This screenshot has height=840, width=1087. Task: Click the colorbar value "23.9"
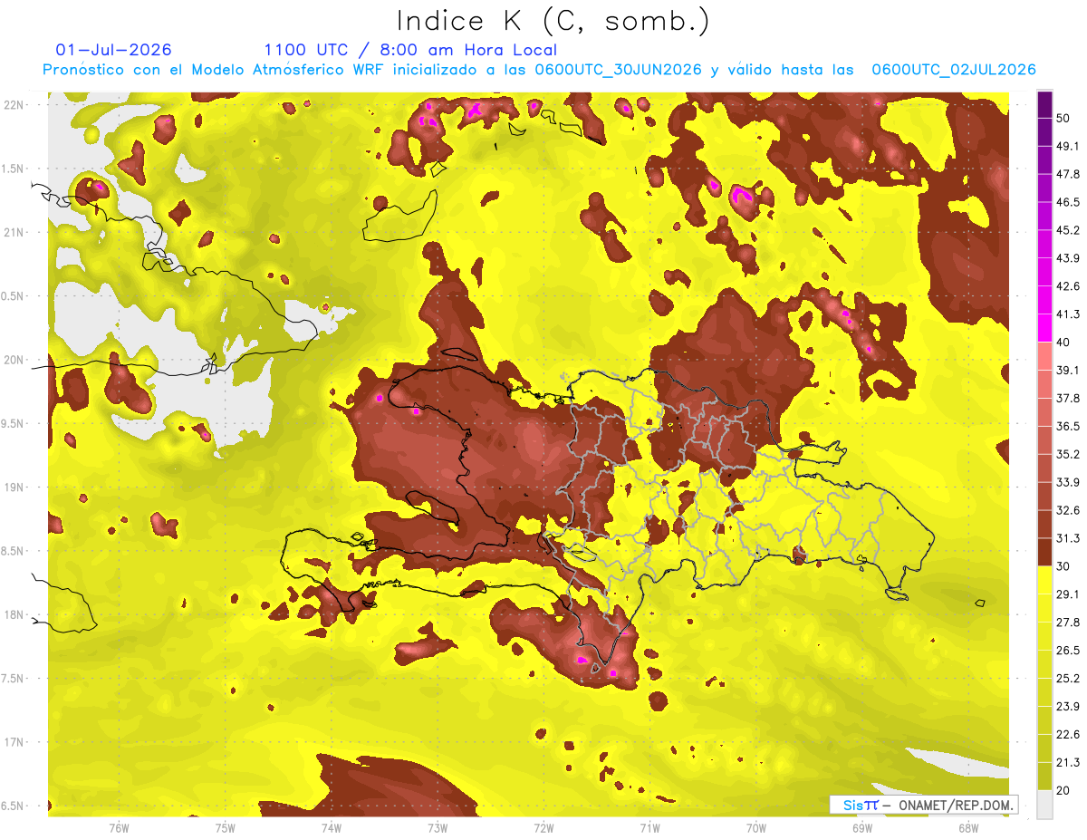pyautogui.click(x=1068, y=706)
